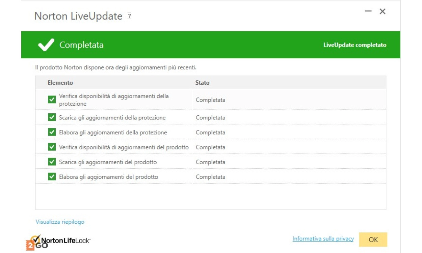Open Informativa sulla privacy link
Screen dimensions: 422x253
click(323, 239)
